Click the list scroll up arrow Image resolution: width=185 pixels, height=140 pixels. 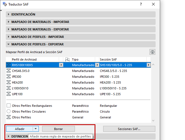pyautogui.click(x=153, y=64)
